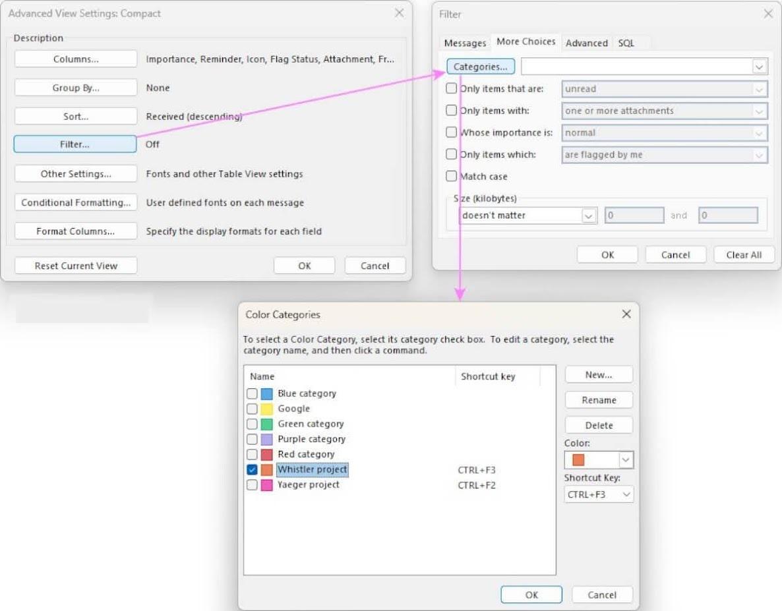Open Conditional Formatting...

point(76,202)
